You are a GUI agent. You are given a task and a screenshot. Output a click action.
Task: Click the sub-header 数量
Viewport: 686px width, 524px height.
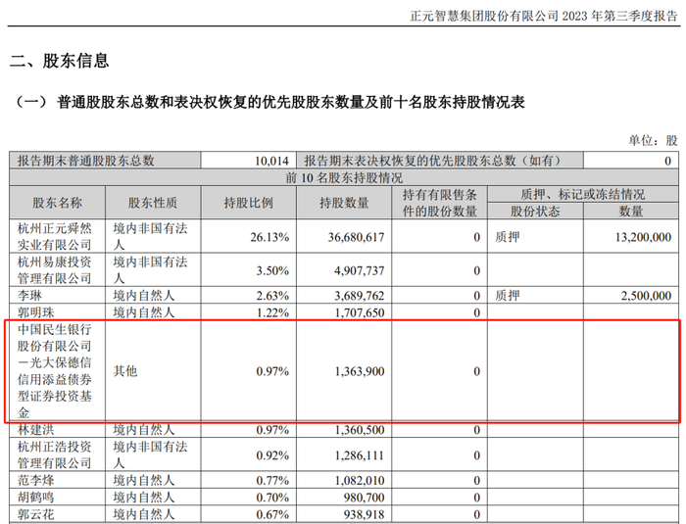point(631,212)
